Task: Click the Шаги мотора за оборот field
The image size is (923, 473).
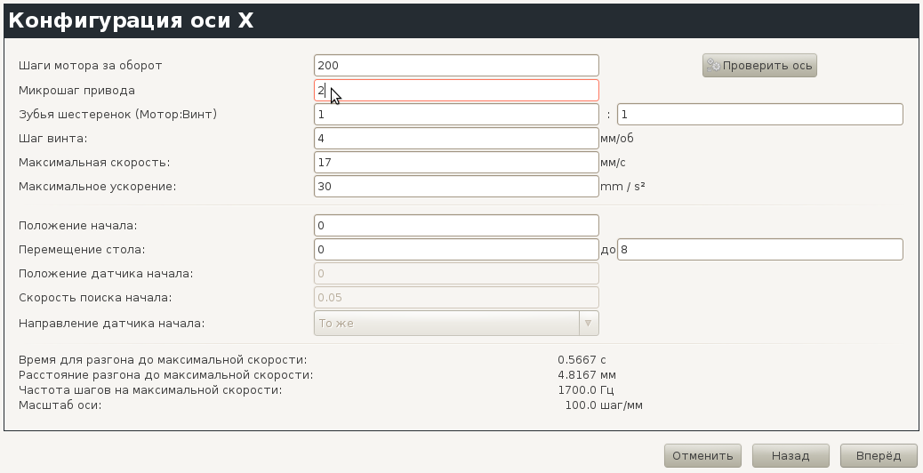Action: click(456, 66)
